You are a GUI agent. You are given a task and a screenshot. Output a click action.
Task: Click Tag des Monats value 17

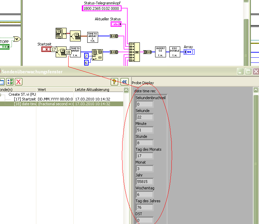pyautogui.click(x=144, y=156)
